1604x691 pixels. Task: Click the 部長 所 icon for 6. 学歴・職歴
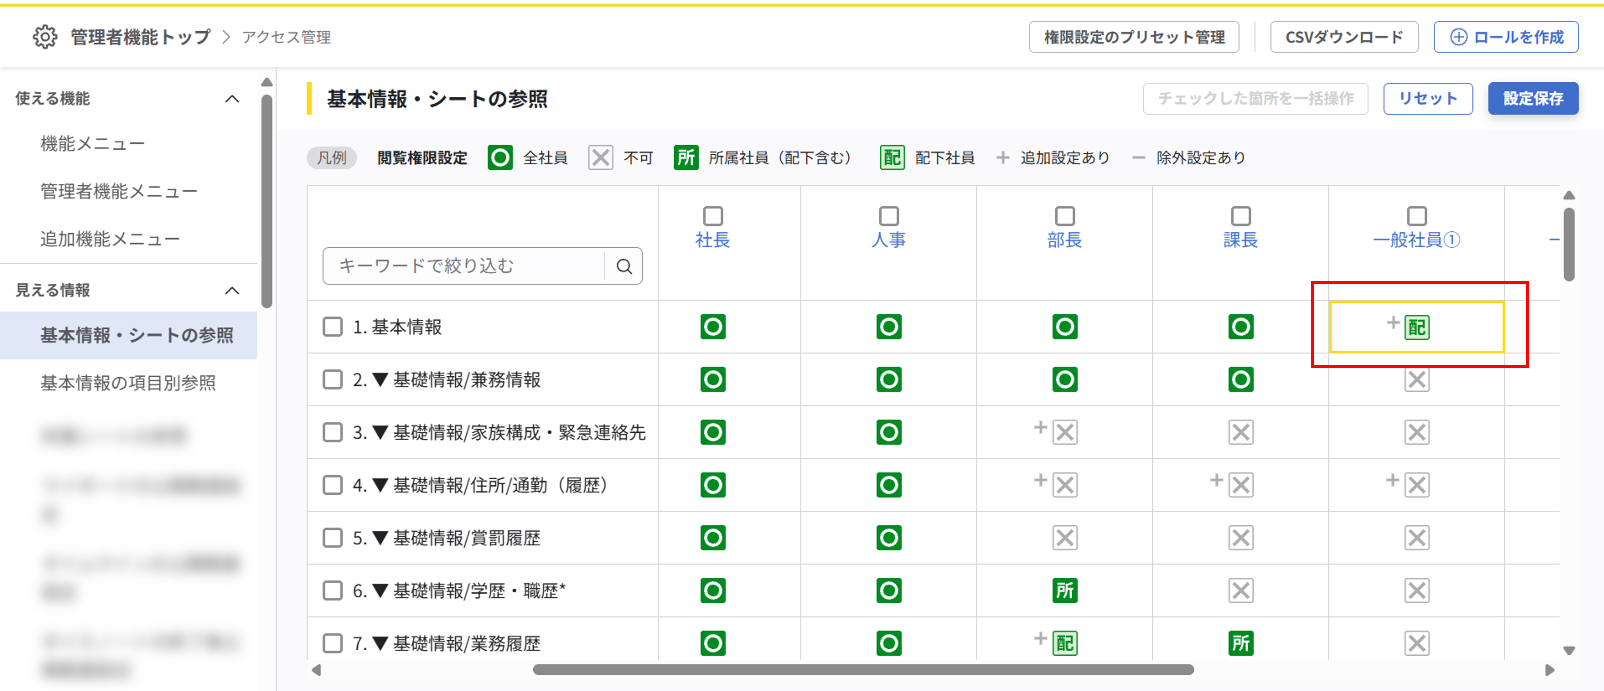point(1065,591)
